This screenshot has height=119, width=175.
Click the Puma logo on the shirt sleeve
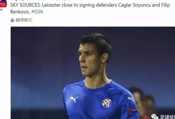(131, 99)
